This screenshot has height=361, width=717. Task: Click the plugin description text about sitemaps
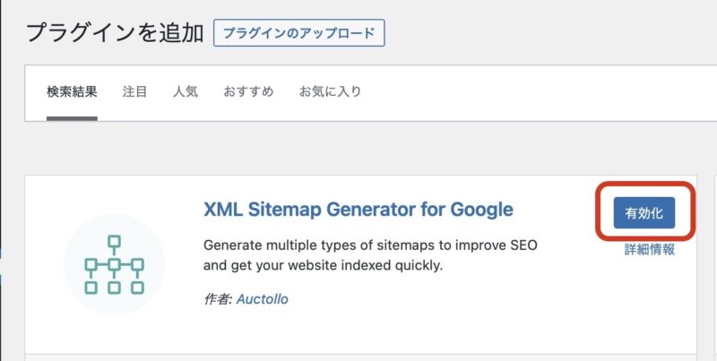coord(370,255)
